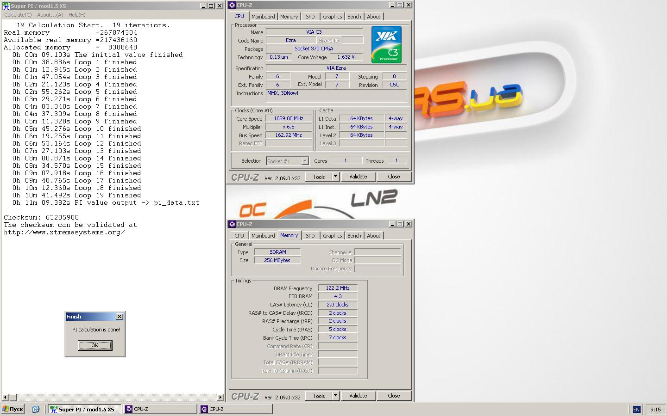Minimize the top CPU-Z window
The width and height of the screenshot is (667, 416).
[393, 5]
